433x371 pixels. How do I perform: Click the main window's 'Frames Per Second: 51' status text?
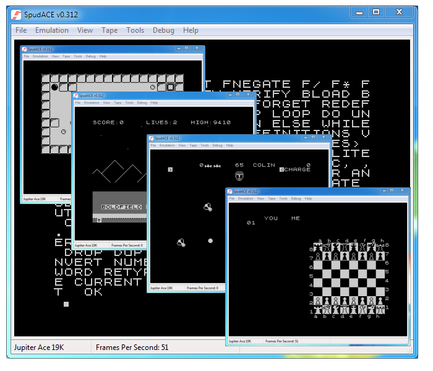tap(132, 348)
